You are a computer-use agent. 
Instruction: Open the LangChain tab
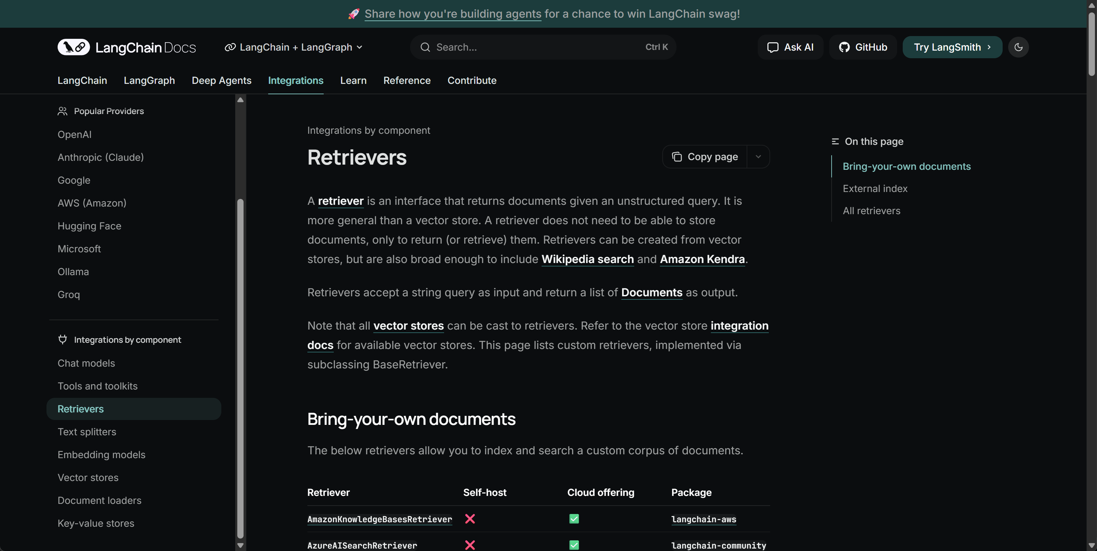point(82,80)
